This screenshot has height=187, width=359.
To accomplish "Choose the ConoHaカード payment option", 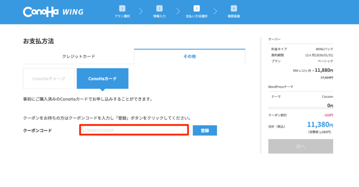I will click(x=103, y=79).
